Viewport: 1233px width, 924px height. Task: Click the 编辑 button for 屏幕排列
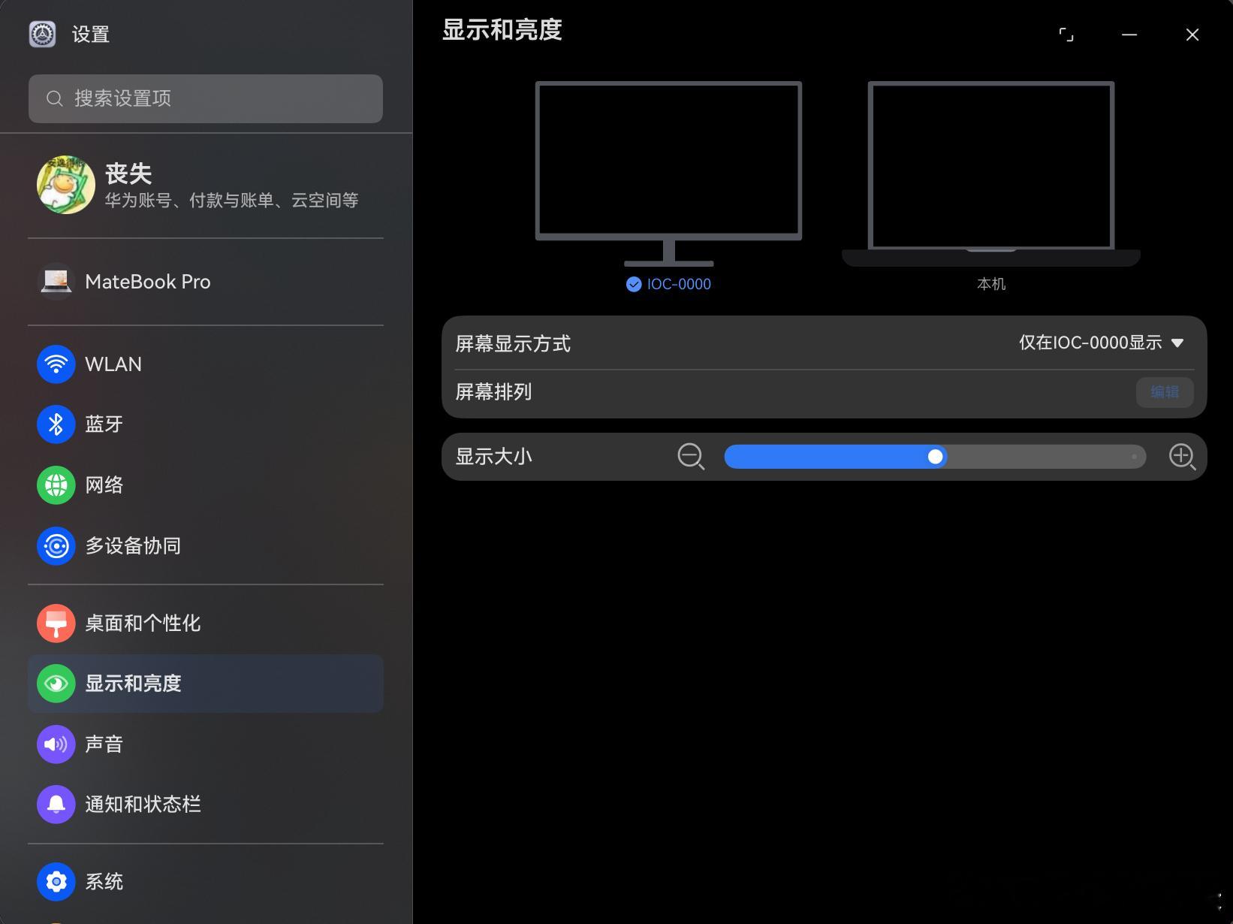point(1165,392)
